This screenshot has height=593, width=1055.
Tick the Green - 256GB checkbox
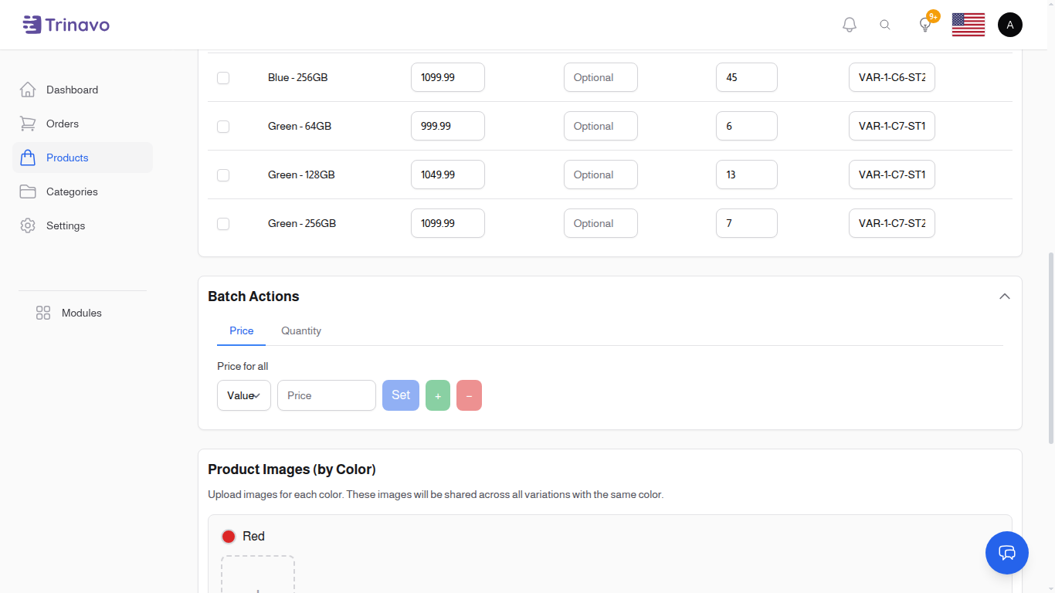[x=223, y=224]
